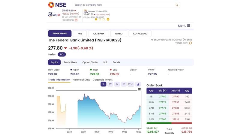Expand the main Menu
Viewport: 240px width, 135px height.
pyautogui.click(x=184, y=26)
